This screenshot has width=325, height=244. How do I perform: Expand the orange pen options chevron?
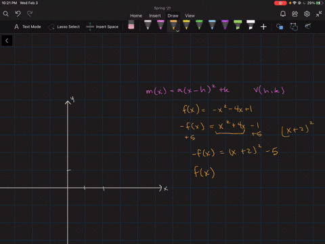point(177,31)
